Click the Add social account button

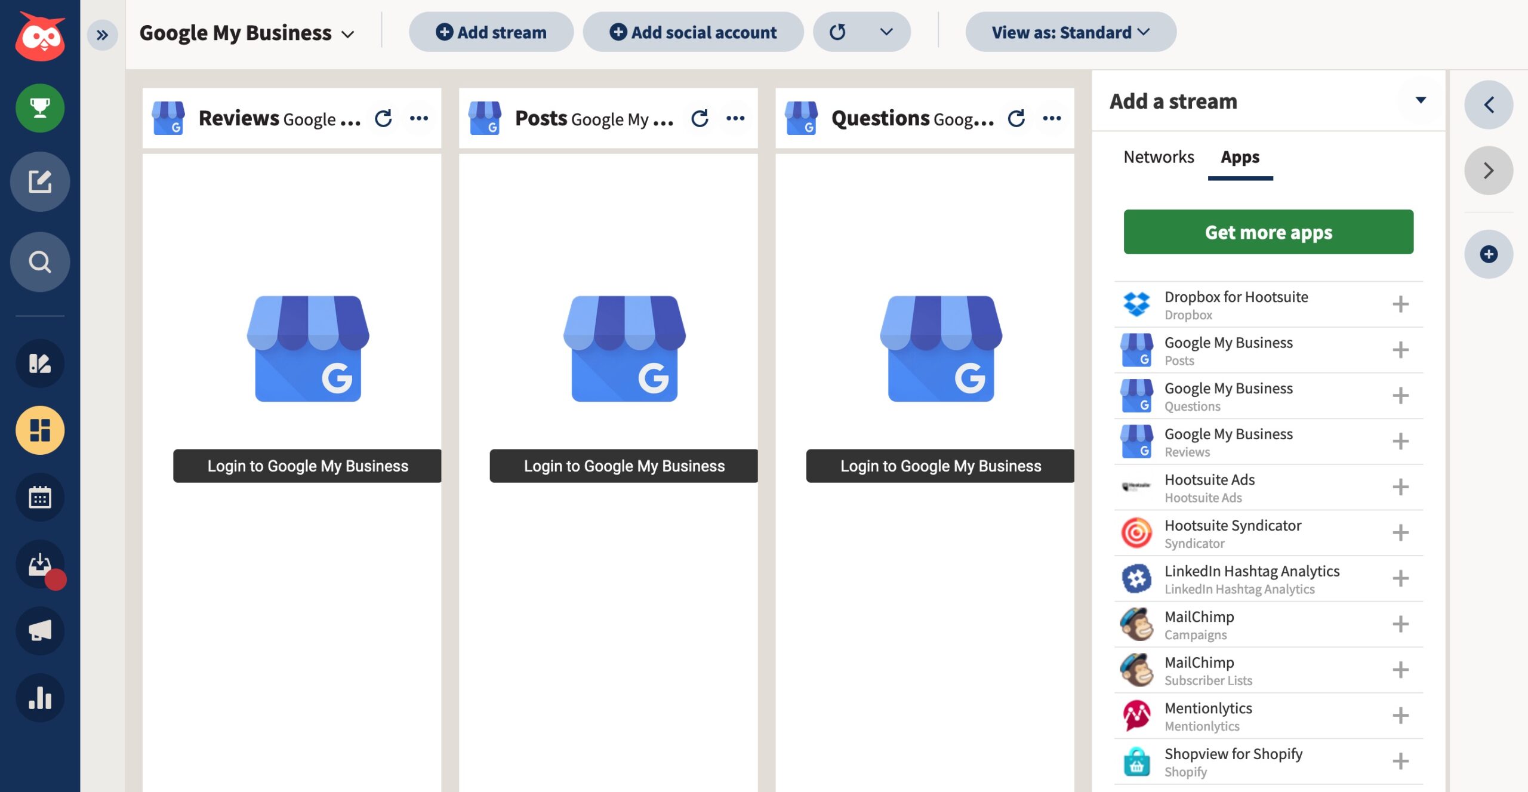coord(693,32)
